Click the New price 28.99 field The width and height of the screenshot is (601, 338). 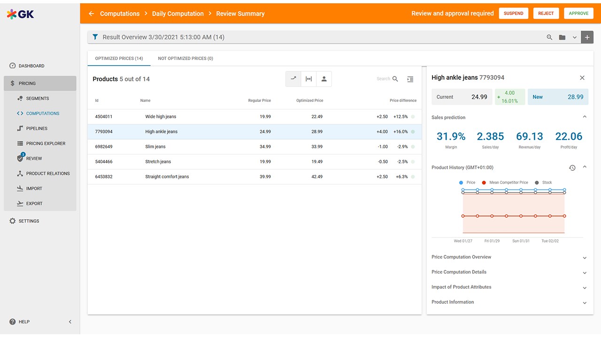[558, 97]
